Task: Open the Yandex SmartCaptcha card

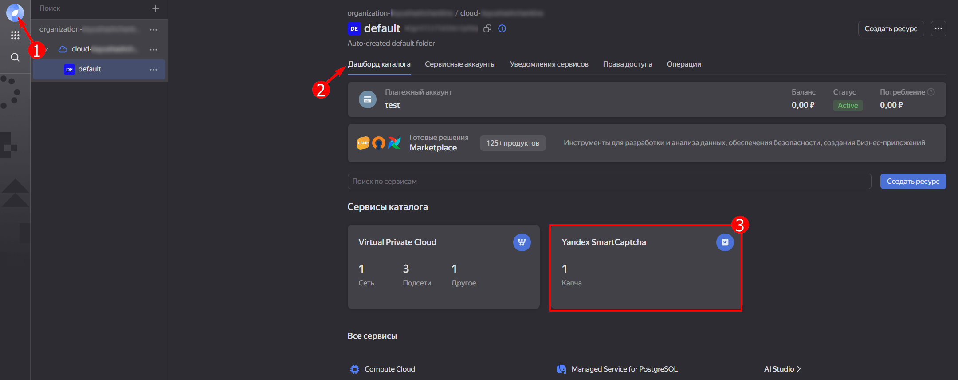Action: 645,266
